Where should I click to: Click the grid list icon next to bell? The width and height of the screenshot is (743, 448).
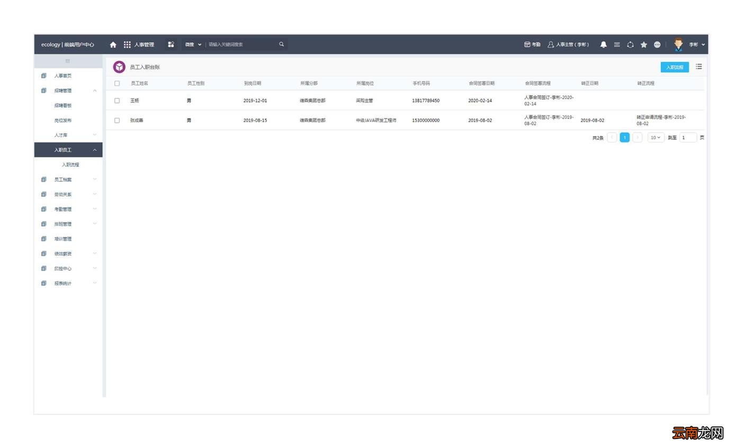pos(617,44)
